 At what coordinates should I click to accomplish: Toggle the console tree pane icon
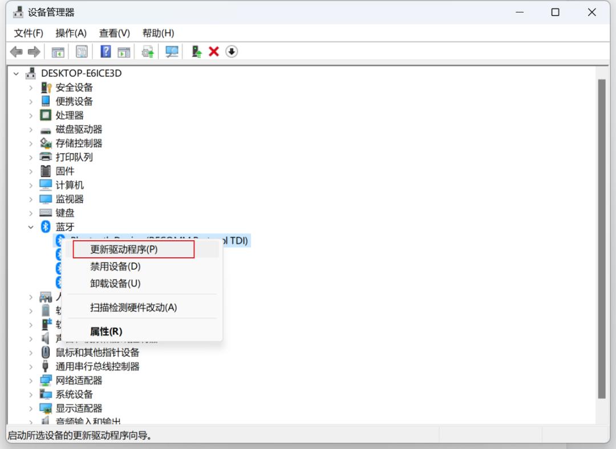click(x=58, y=52)
